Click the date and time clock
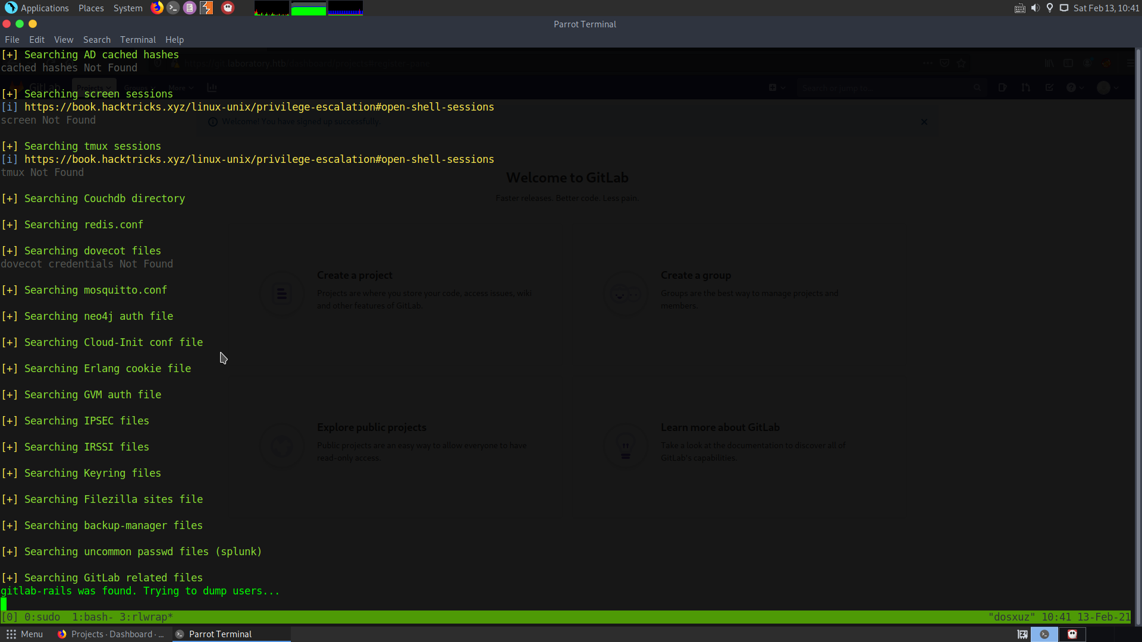 [1106, 8]
